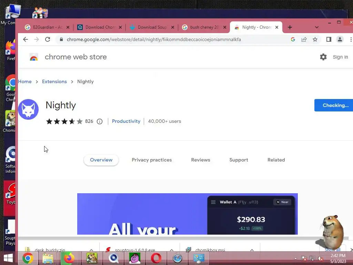Click the forward navigation arrow
This screenshot has height=265, width=353.
(x=36, y=39)
